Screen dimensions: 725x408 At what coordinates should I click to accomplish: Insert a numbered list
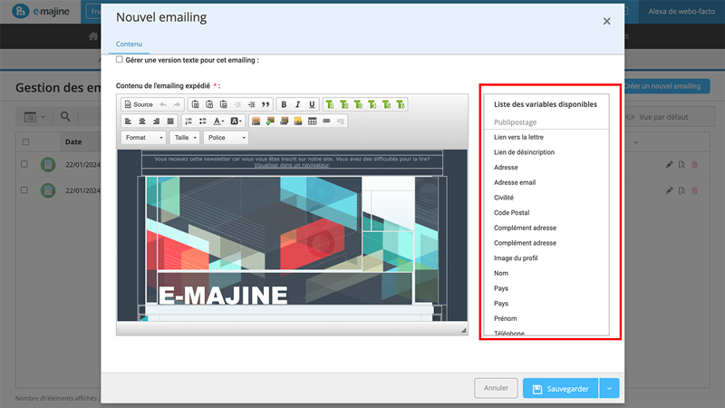(188, 121)
